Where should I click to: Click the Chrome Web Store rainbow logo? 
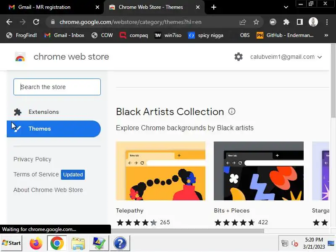tap(20, 57)
